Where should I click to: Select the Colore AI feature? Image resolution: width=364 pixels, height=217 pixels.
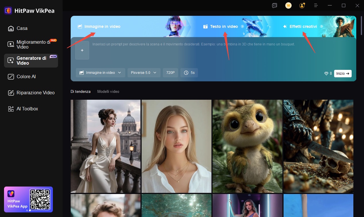point(26,77)
